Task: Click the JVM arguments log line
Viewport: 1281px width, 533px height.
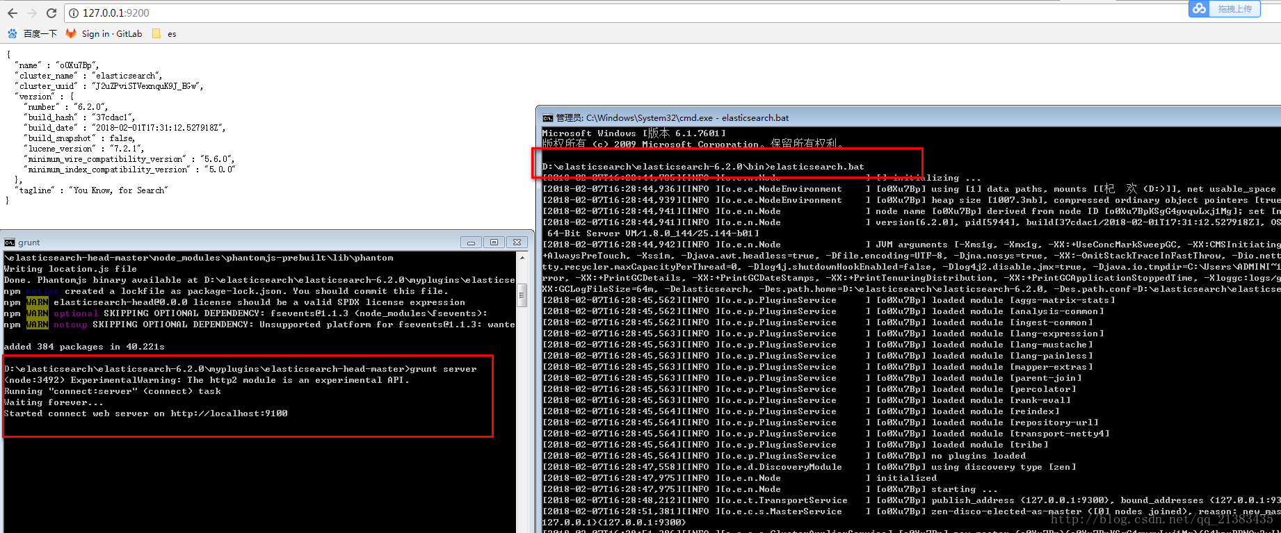Action: [x=911, y=245]
